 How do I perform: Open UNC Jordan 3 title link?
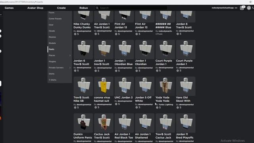pos(123,97)
